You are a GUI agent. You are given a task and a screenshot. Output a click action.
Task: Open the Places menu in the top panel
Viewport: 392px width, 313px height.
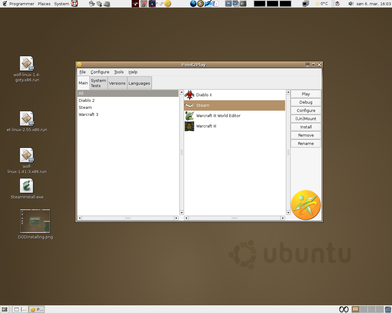click(44, 4)
